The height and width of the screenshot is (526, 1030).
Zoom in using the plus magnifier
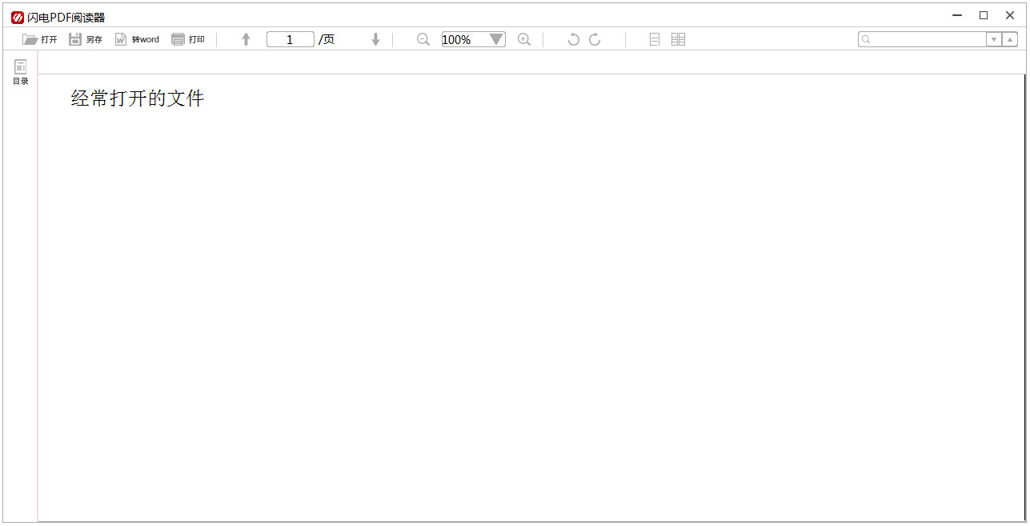(524, 39)
